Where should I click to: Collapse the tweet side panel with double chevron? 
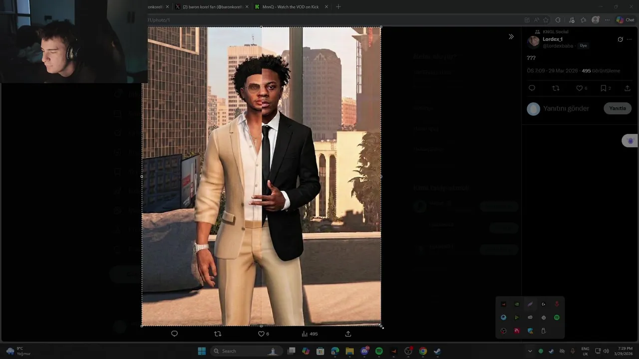tap(511, 36)
